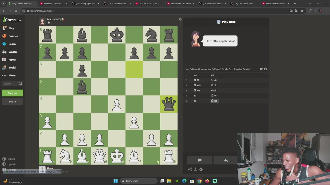330x185 pixels.
Task: Open the browser extensions icon
Action: pos(311,11)
